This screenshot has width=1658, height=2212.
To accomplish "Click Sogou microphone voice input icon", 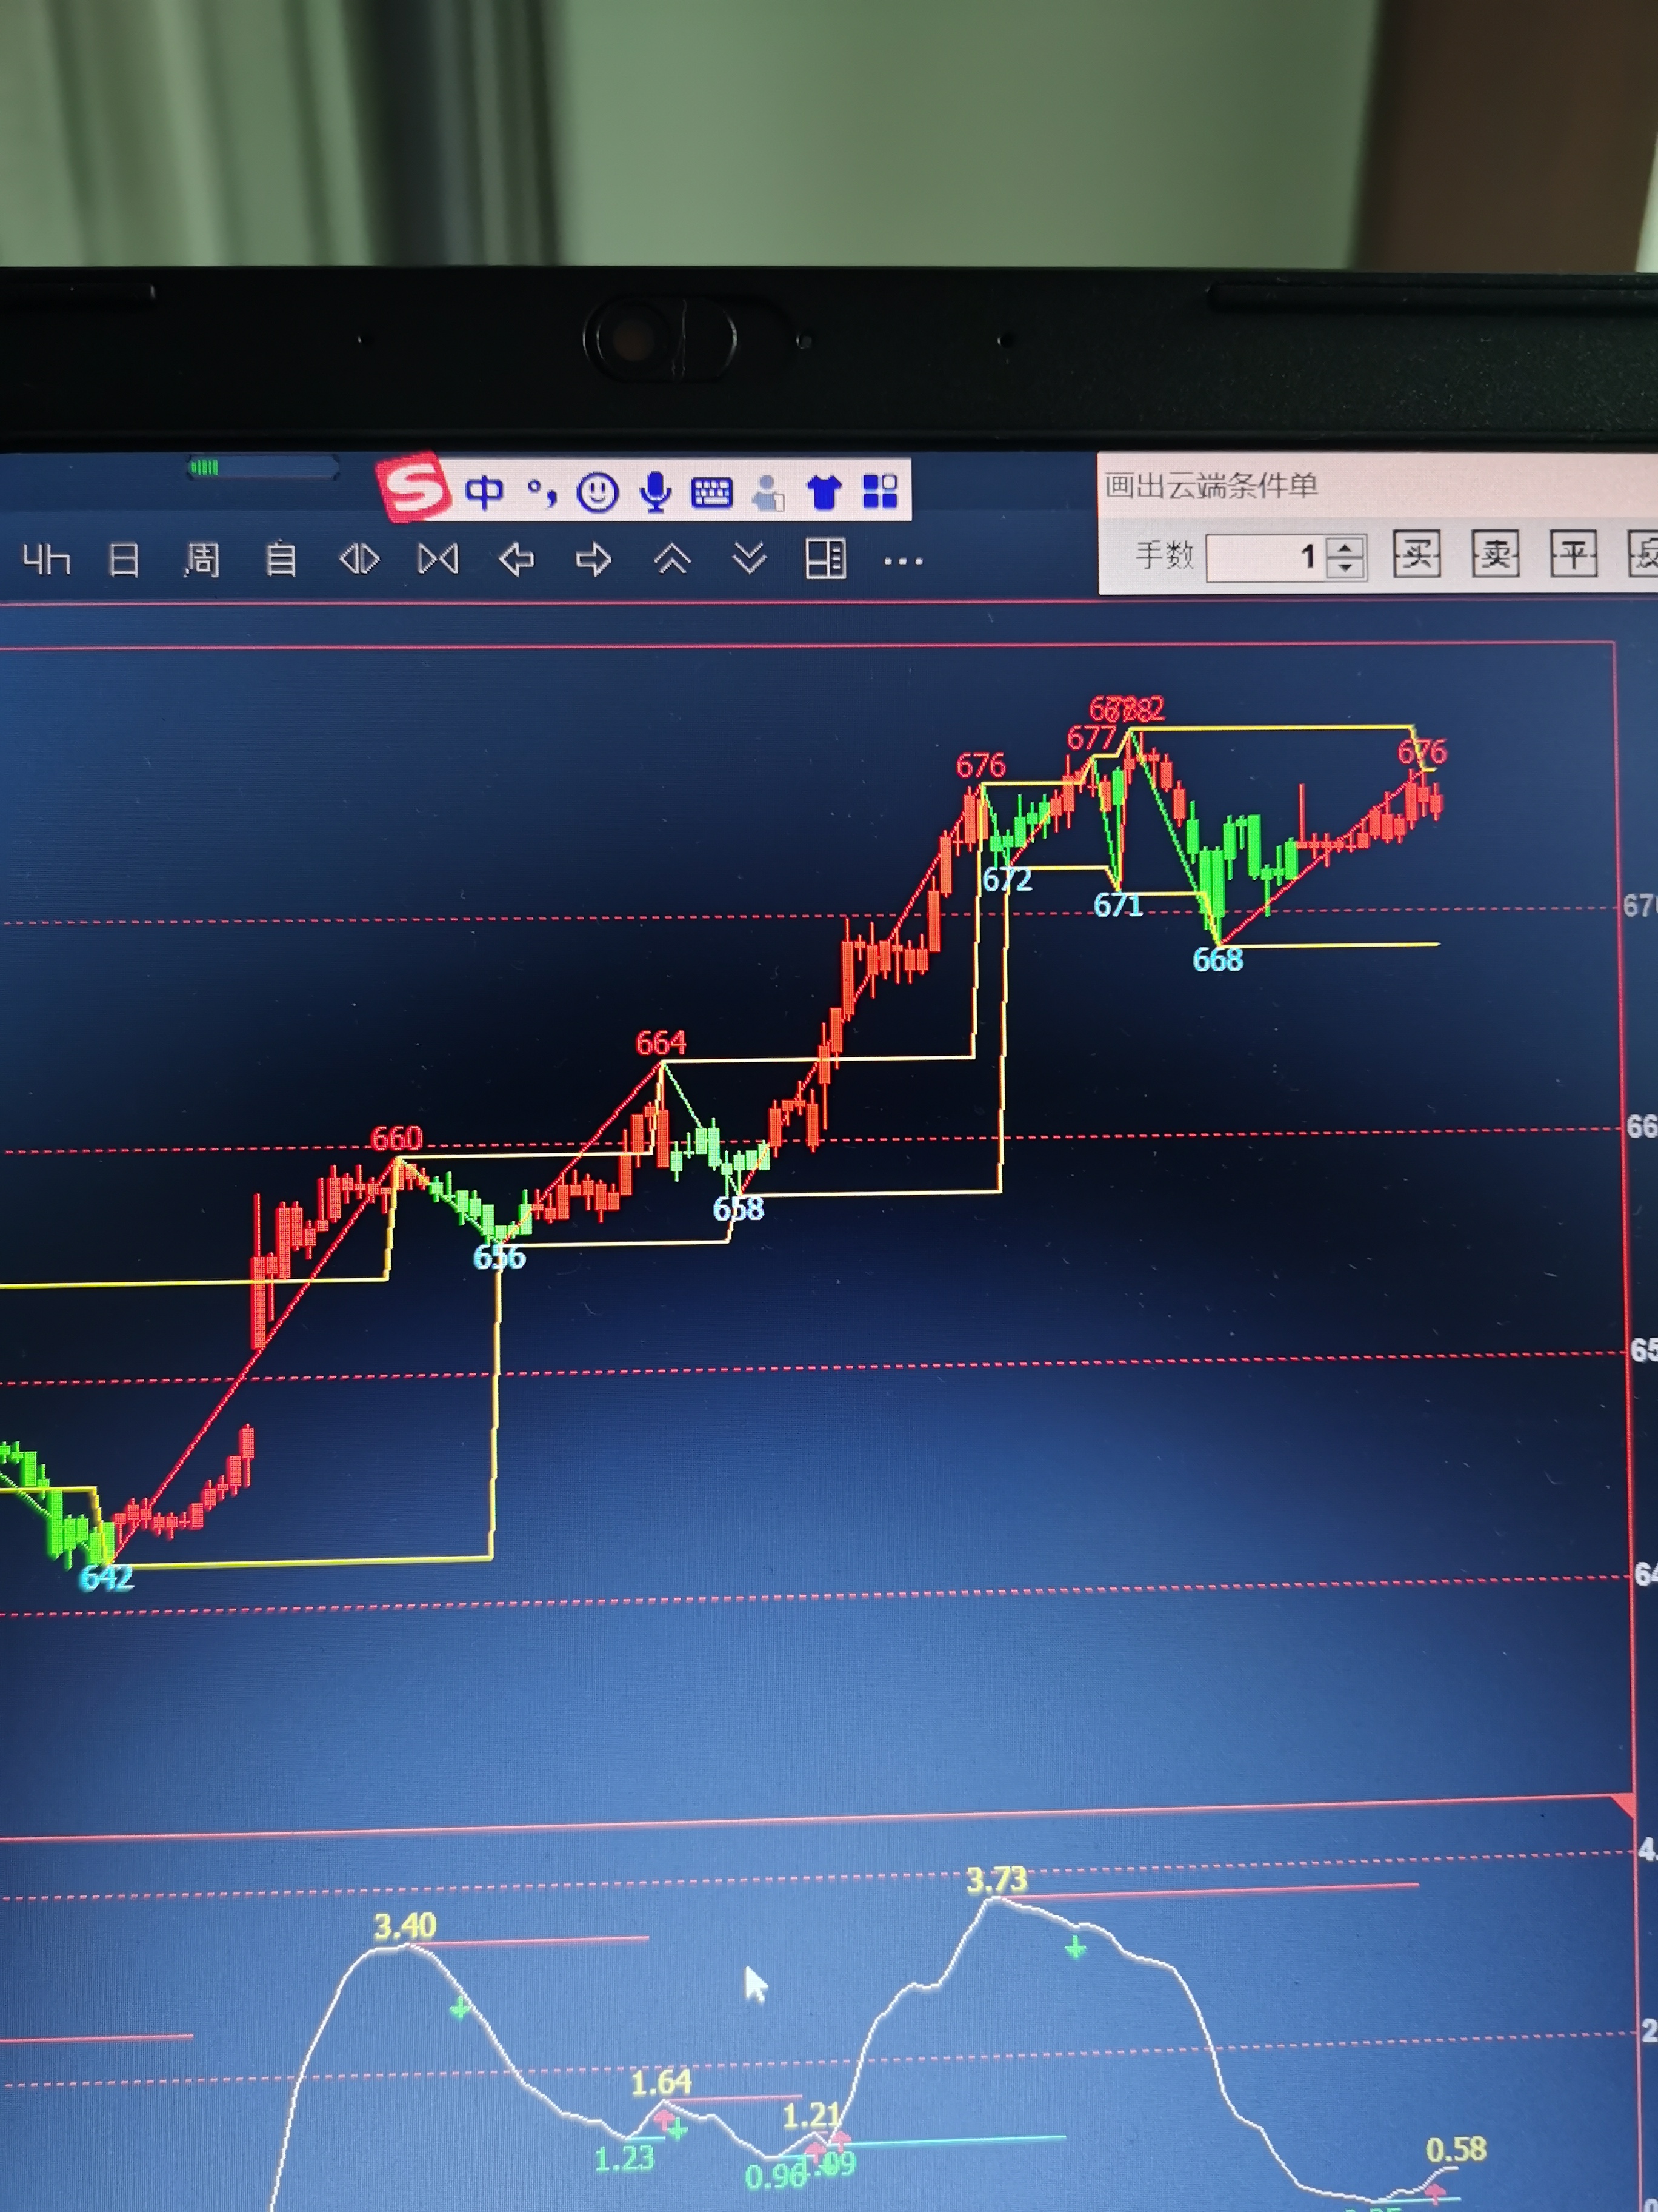I will [656, 492].
